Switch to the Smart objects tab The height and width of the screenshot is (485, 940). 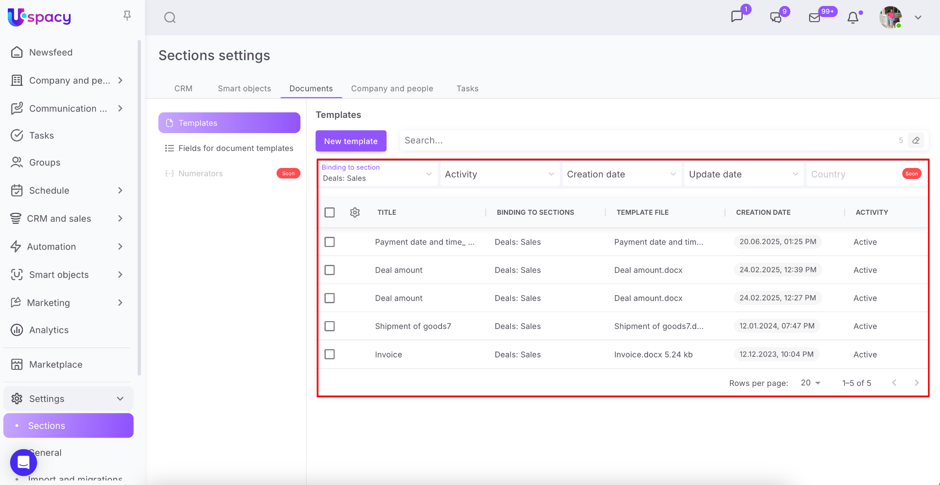click(x=244, y=89)
